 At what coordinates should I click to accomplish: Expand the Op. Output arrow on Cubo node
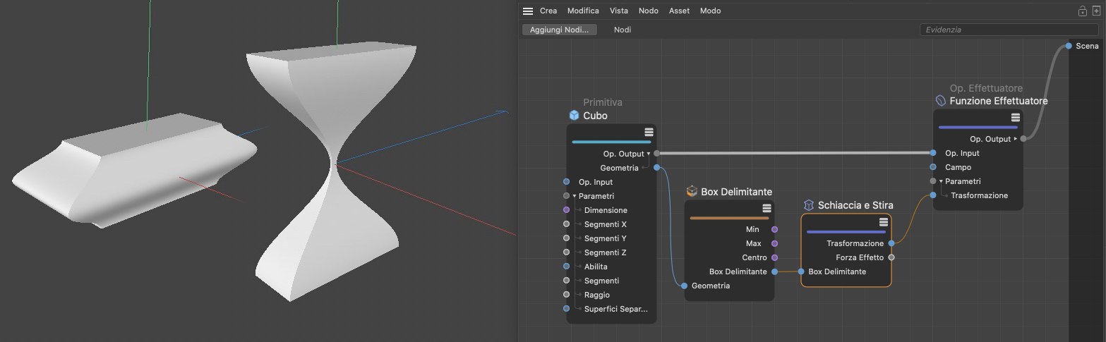[649, 154]
